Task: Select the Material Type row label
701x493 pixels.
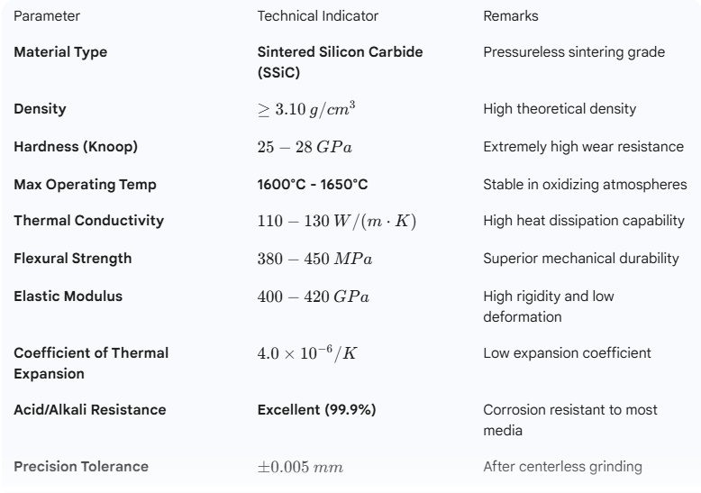Action: tap(60, 52)
